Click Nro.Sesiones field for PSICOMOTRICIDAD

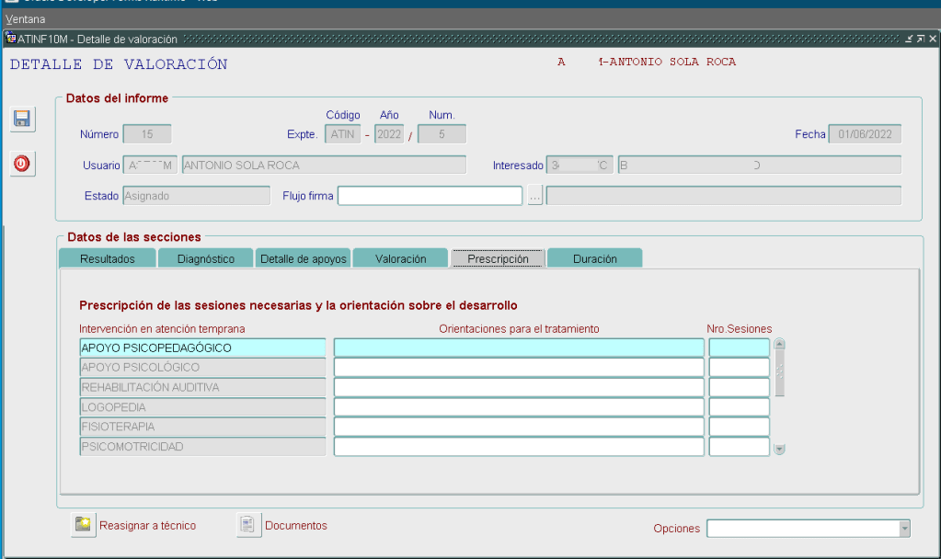pos(739,447)
